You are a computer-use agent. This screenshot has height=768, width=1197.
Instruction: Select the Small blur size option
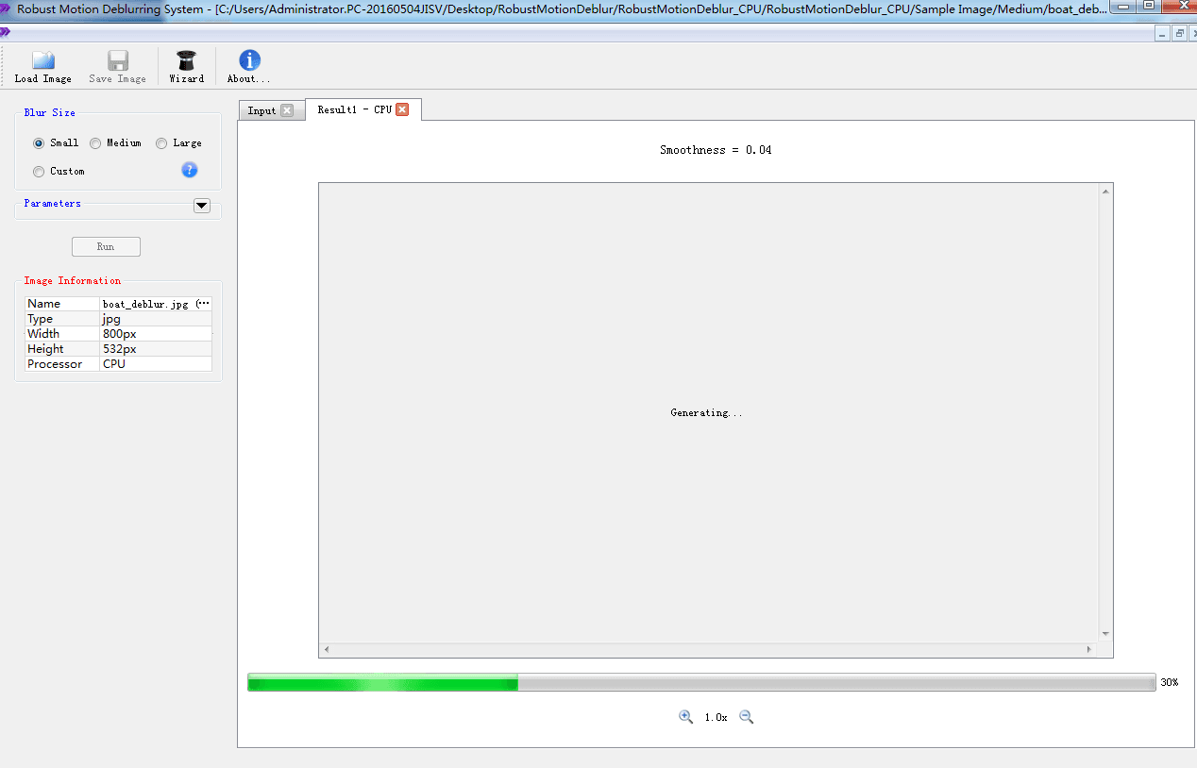(39, 143)
